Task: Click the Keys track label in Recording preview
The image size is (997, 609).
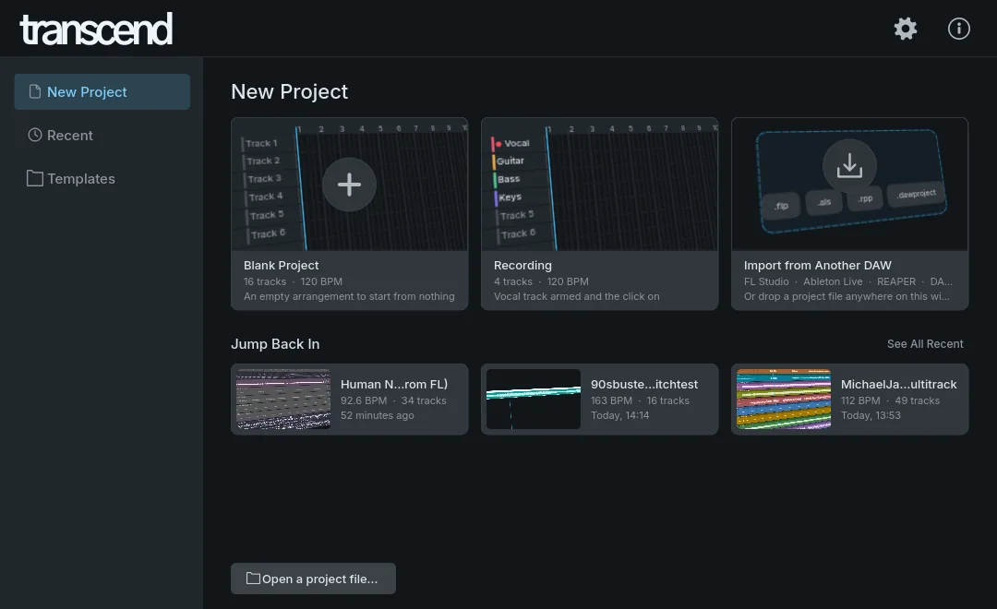Action: click(510, 197)
